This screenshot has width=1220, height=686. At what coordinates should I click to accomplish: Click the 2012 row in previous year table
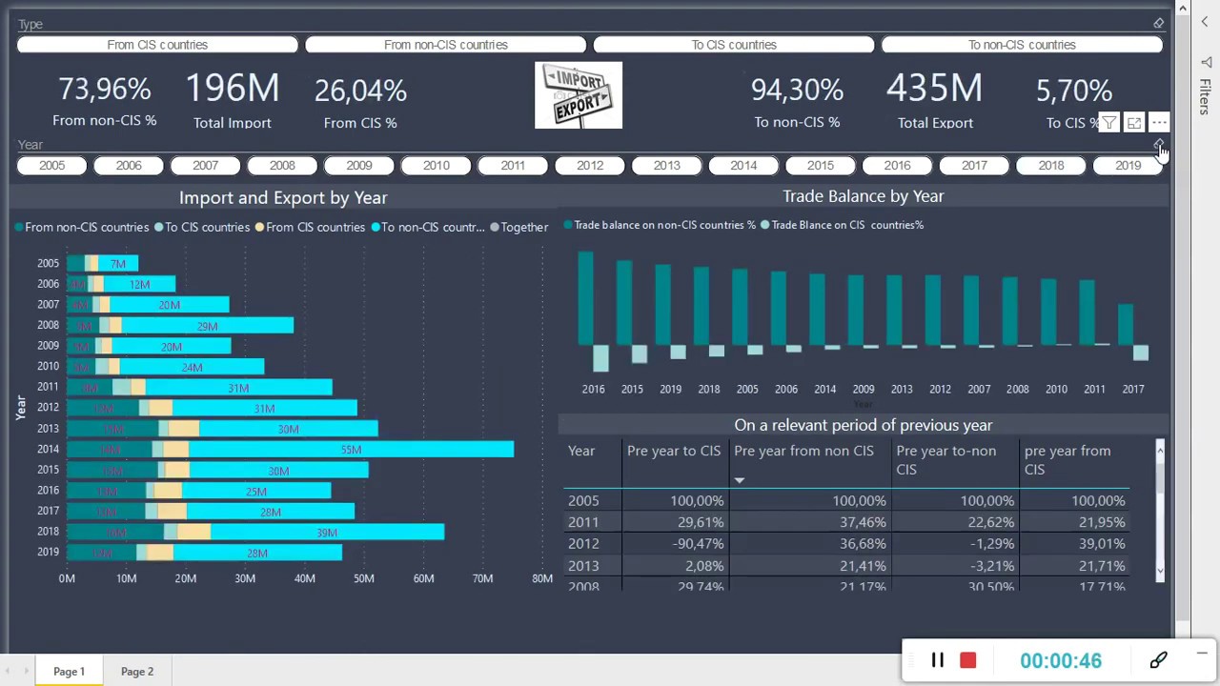pos(848,544)
